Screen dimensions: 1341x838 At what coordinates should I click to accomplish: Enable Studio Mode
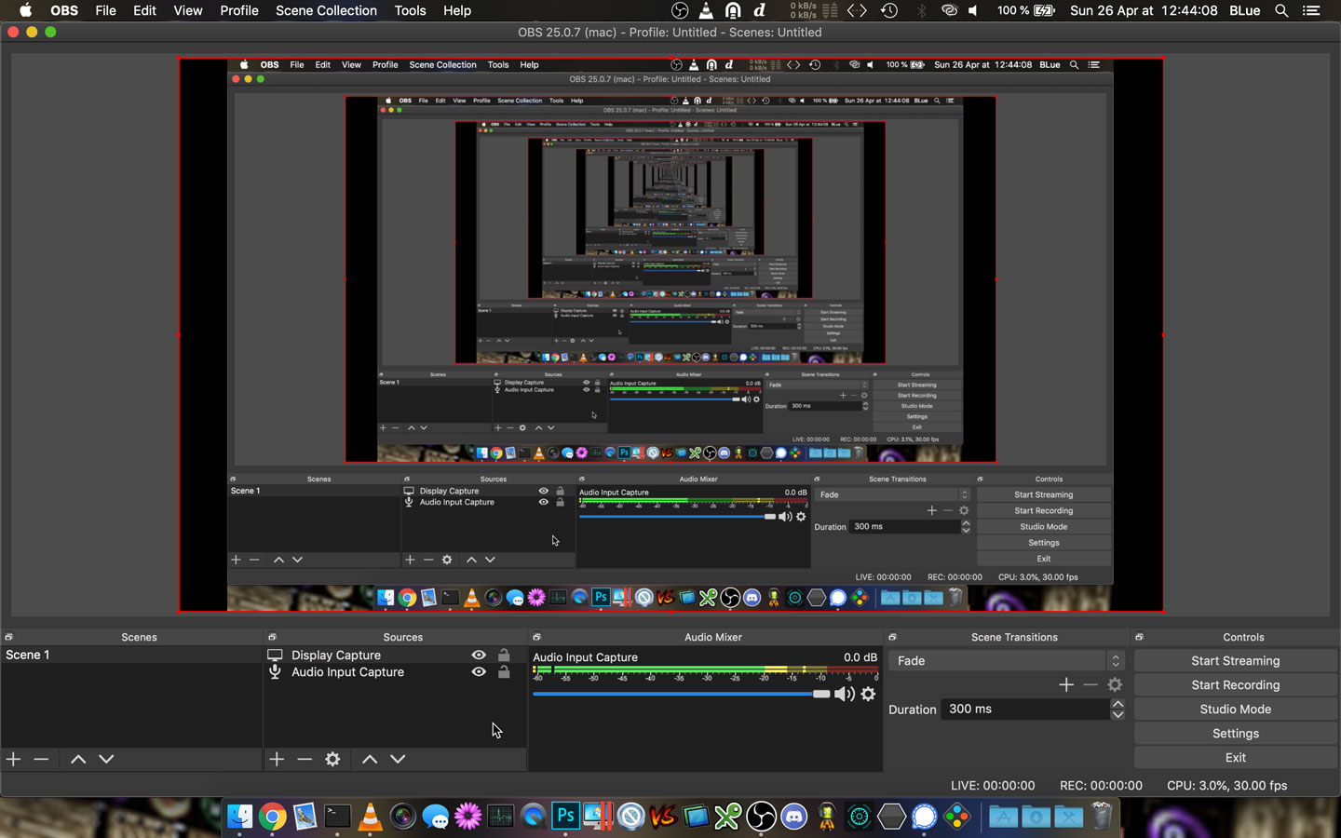[1235, 709]
